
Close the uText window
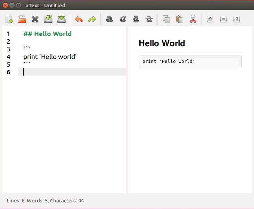(x=5, y=5)
